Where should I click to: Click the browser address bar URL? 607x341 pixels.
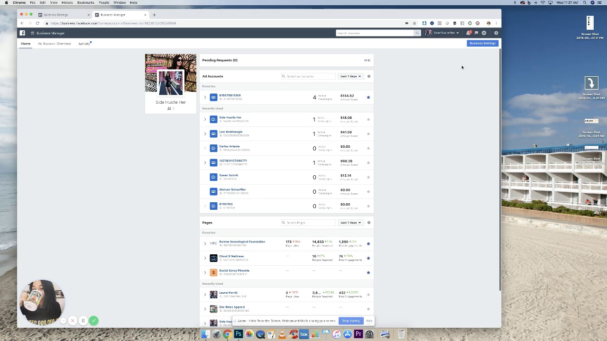pos(113,23)
